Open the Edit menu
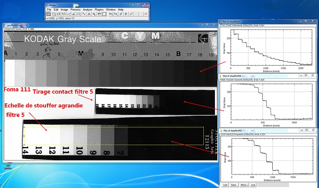This screenshot has height=188, width=319. 56,10
